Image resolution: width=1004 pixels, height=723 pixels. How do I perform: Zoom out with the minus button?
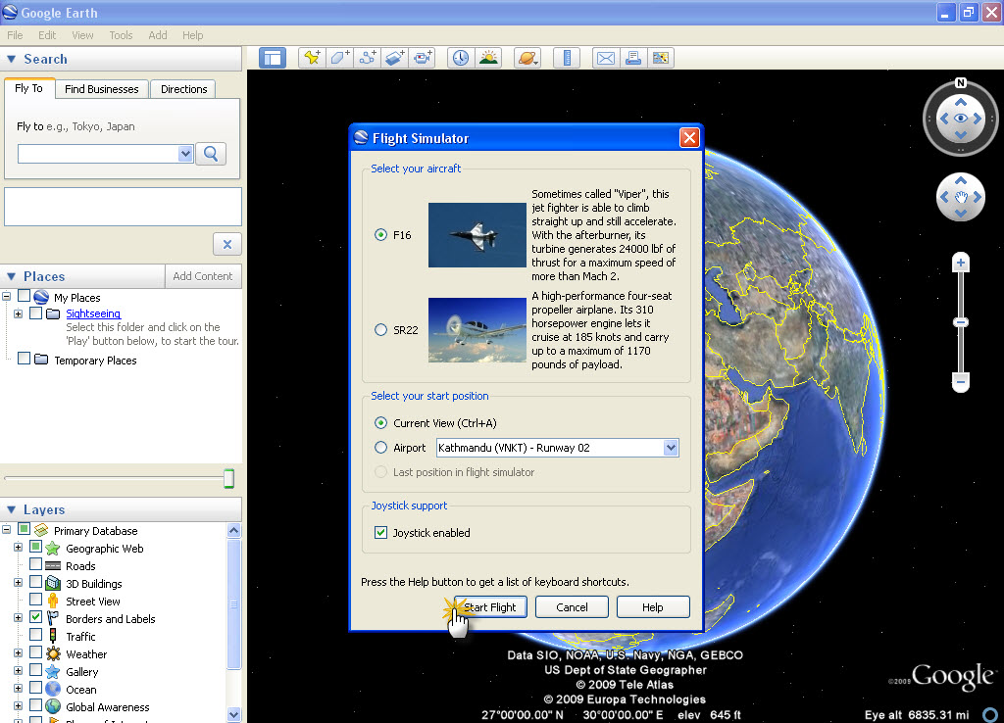pyautogui.click(x=961, y=382)
